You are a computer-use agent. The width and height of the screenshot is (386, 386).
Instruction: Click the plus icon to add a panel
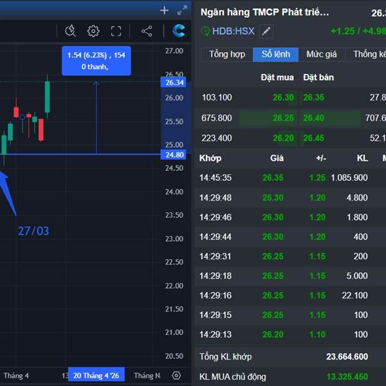pos(164,10)
